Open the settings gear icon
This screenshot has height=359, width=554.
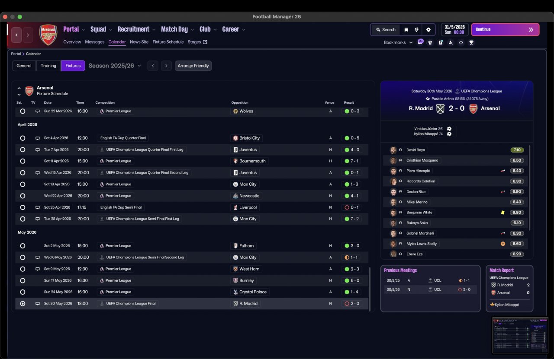428,30
